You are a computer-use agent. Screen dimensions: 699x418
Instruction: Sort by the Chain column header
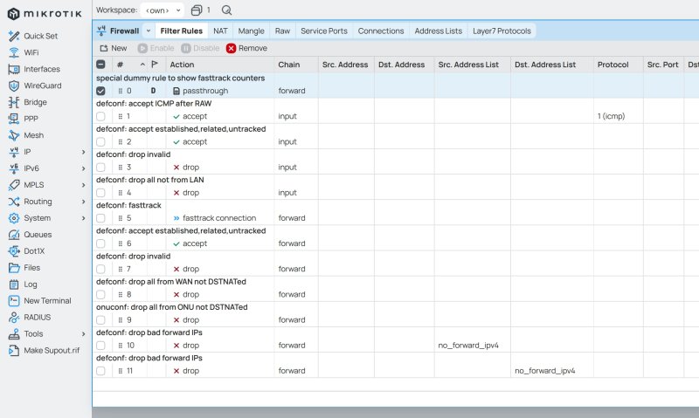[x=289, y=65]
